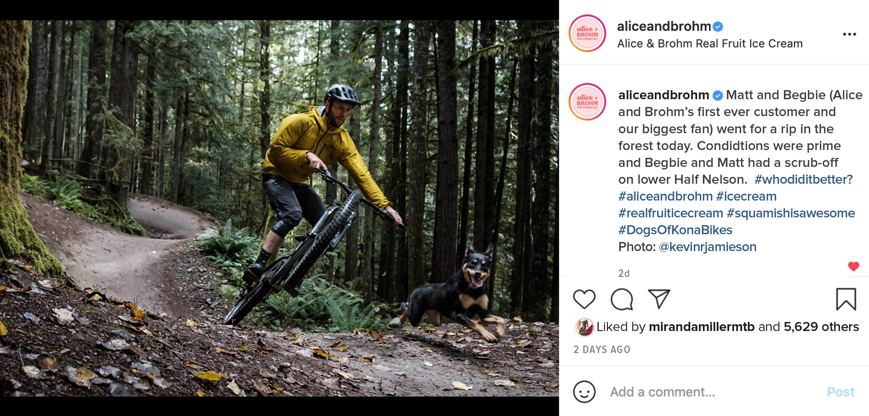The image size is (869, 416).
Task: Visit @kevinrjamieson photographer profile
Action: (707, 247)
